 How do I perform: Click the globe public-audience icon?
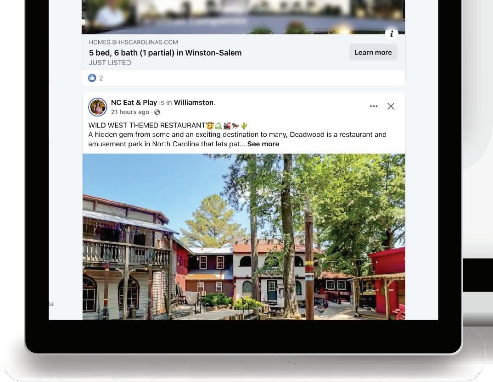[157, 112]
